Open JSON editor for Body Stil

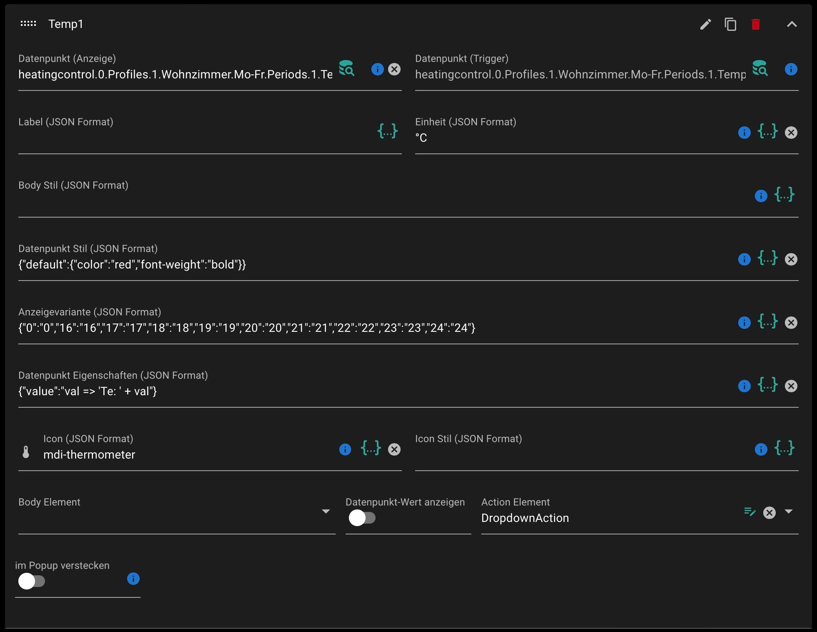click(x=784, y=195)
